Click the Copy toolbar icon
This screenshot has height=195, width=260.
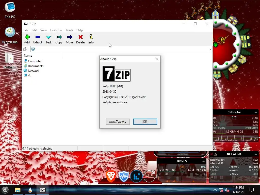point(59,39)
